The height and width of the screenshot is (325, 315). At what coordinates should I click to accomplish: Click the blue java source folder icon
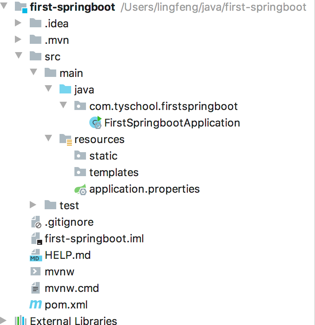point(65,90)
